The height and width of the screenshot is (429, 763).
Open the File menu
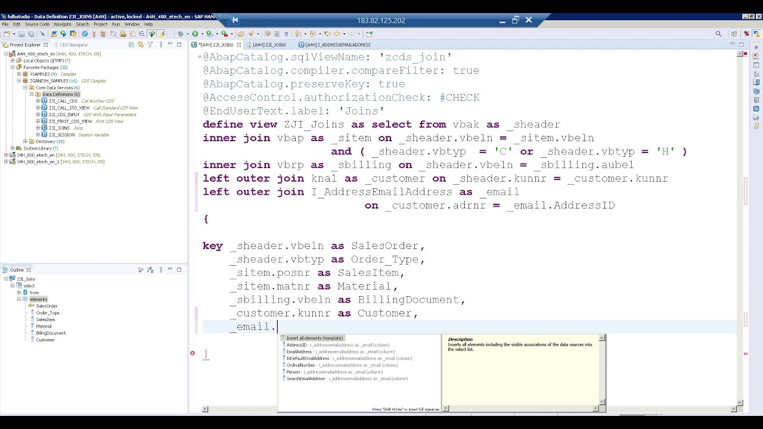coord(5,24)
